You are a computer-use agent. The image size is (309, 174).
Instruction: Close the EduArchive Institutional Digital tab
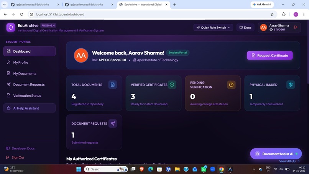[166, 5]
